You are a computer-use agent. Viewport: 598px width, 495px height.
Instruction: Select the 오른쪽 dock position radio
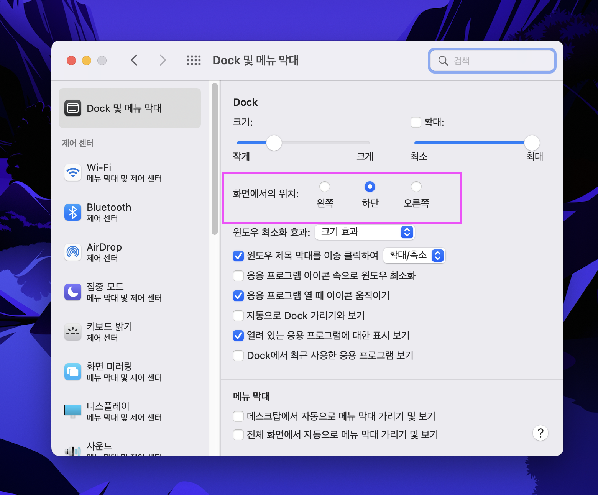click(x=416, y=187)
